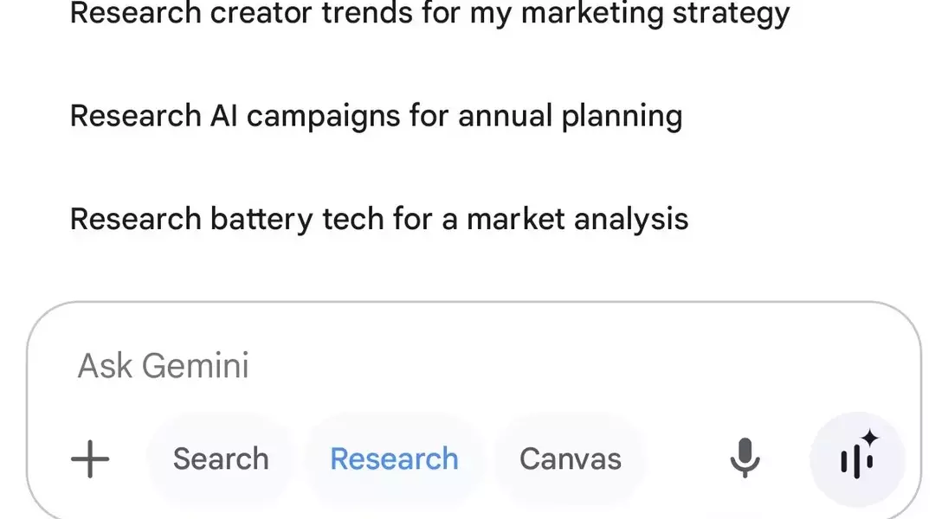Pick 'Research battery tech for a market analysis'
948x519 pixels.
[379, 219]
